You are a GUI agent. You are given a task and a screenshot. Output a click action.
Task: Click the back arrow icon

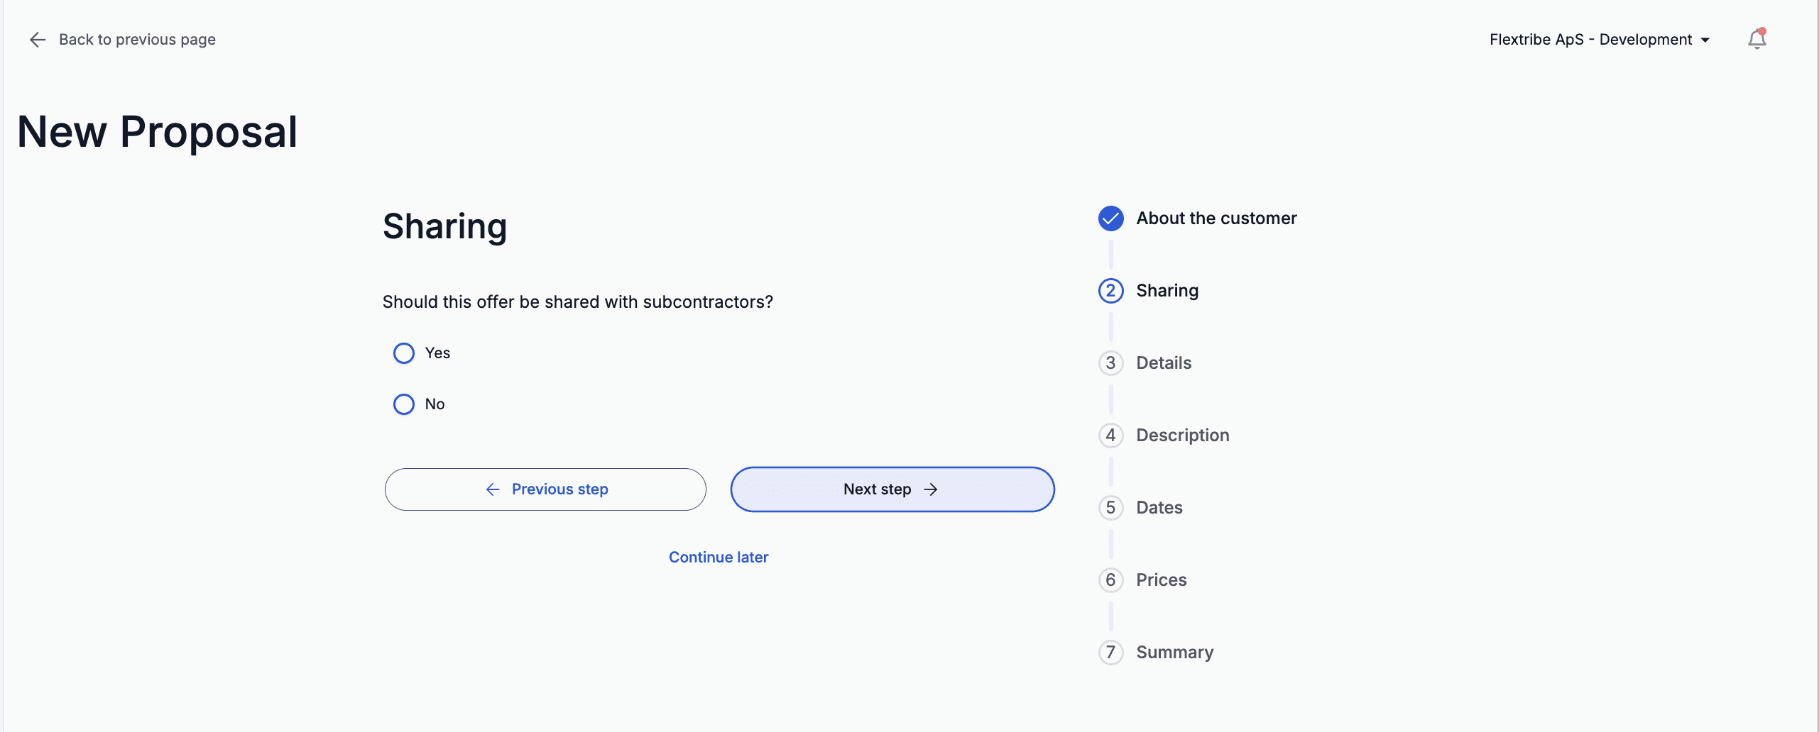(x=38, y=40)
